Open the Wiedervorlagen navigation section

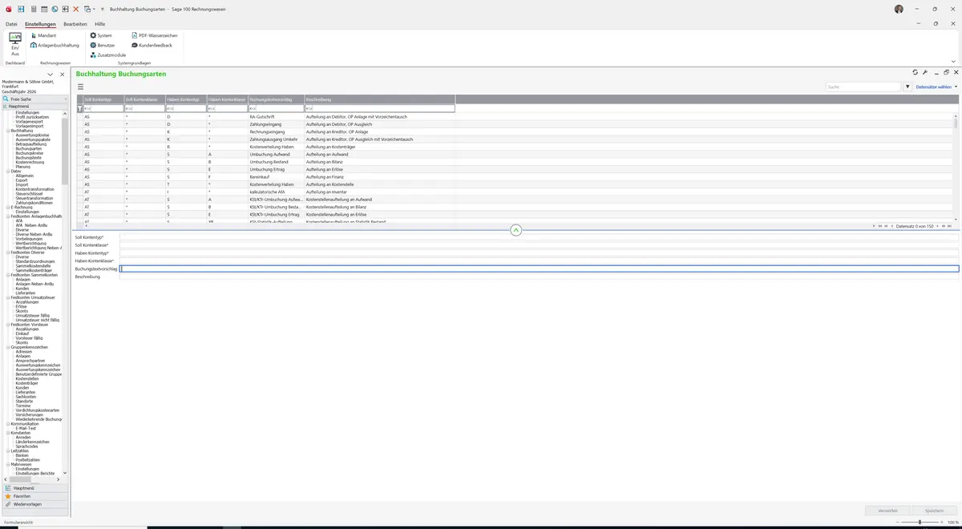35,504
